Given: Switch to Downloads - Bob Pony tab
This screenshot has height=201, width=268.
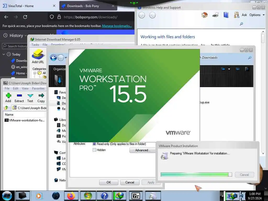Looking at the screenshot, I should pos(88,6).
